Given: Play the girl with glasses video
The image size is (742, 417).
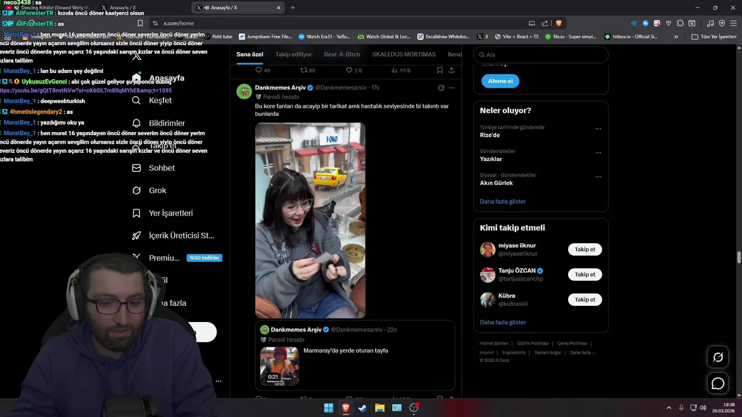Looking at the screenshot, I should 310,220.
